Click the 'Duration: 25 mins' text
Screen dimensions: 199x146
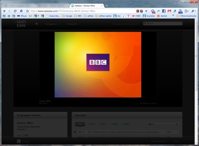[148, 103]
